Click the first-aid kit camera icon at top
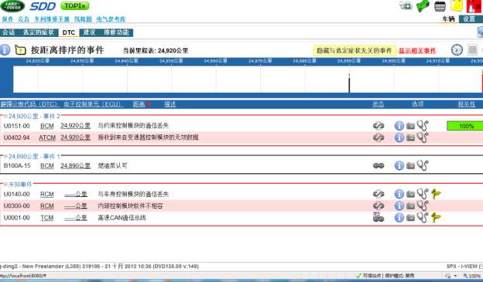 point(406,5)
